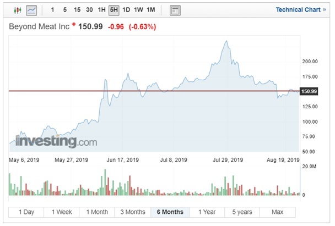Choose the 30 minute interval
This screenshot has width=335, height=226.
click(x=89, y=10)
